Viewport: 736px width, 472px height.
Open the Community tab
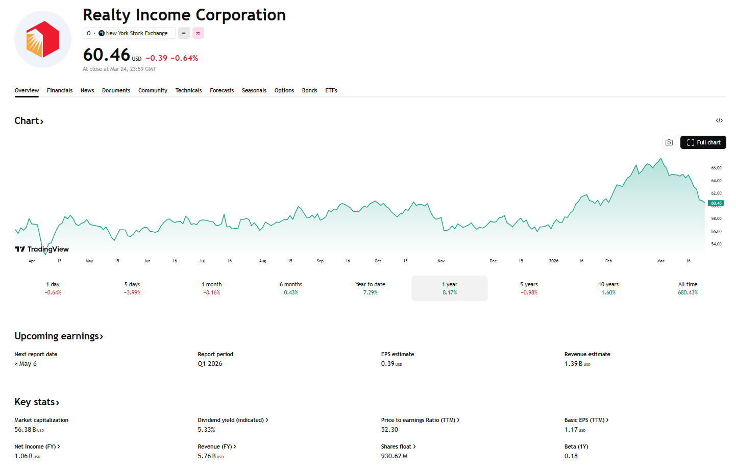153,90
